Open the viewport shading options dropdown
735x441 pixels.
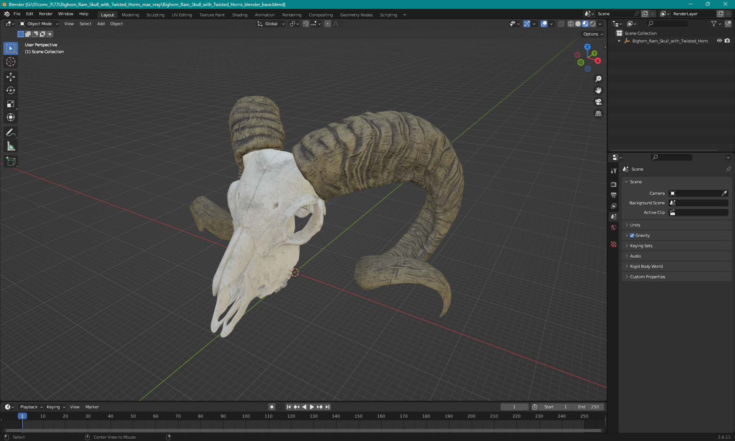pyautogui.click(x=600, y=24)
